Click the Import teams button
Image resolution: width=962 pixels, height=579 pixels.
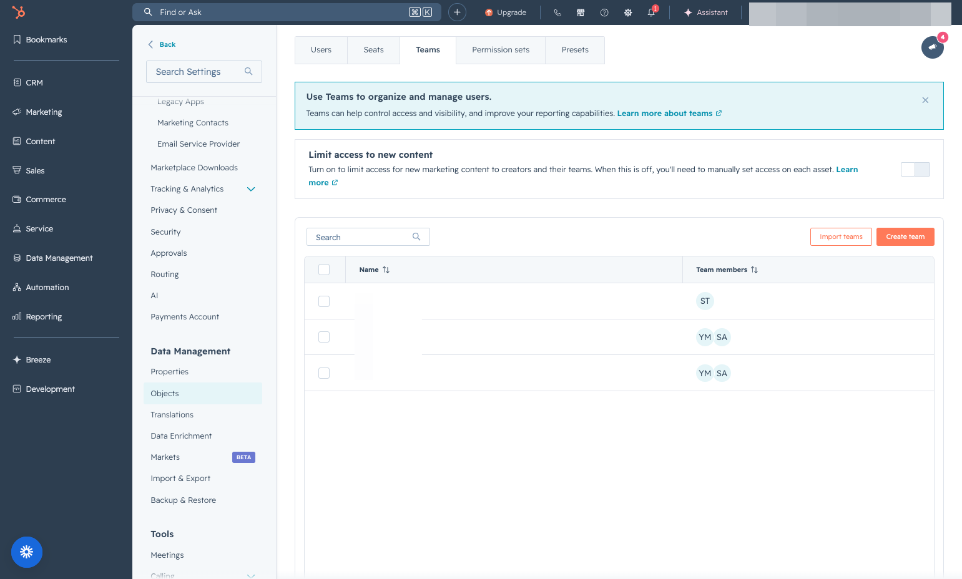[x=841, y=236]
